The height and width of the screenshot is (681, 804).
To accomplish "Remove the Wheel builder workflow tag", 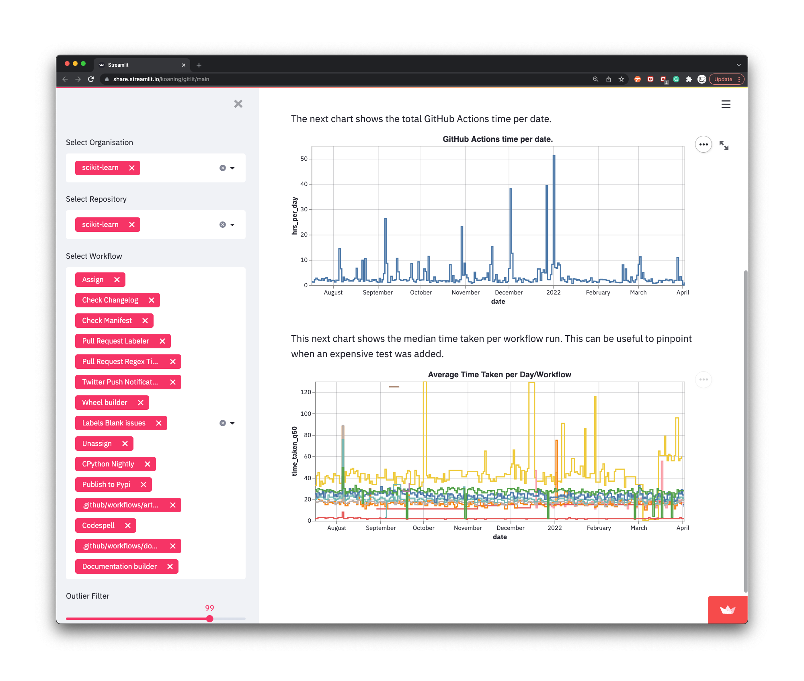I will (141, 403).
